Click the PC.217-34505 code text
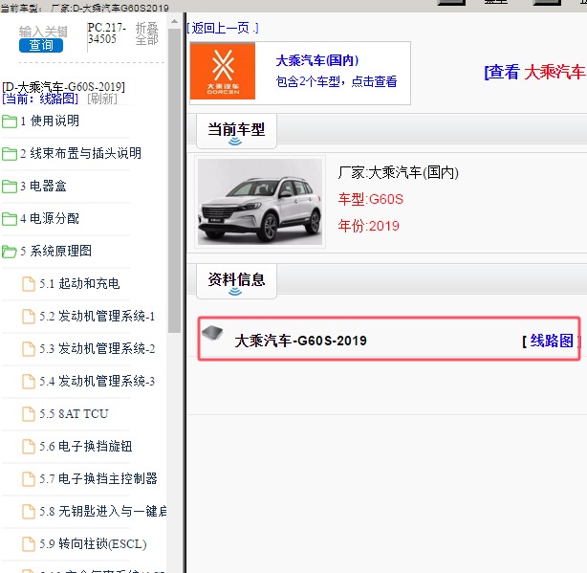Image resolution: width=587 pixels, height=573 pixels. click(x=107, y=33)
